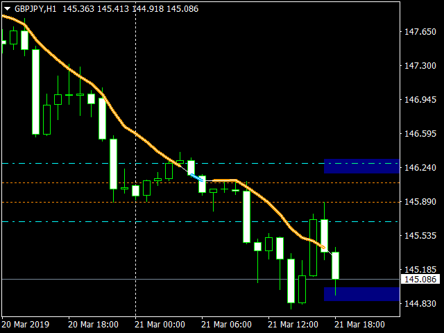
Task: Click the 21 Mar 06:00 time label
Action: pos(226,324)
